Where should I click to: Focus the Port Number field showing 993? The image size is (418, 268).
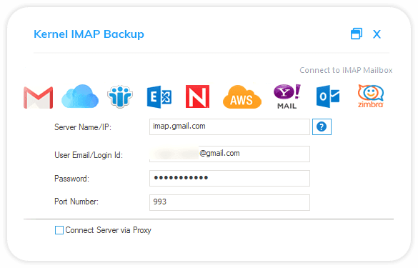[x=229, y=202]
